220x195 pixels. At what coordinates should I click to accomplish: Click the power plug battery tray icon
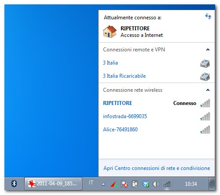pyautogui.click(x=135, y=184)
